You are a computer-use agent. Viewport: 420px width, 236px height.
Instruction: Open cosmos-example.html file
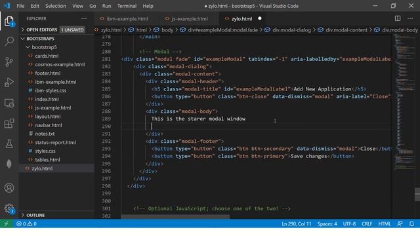60,64
